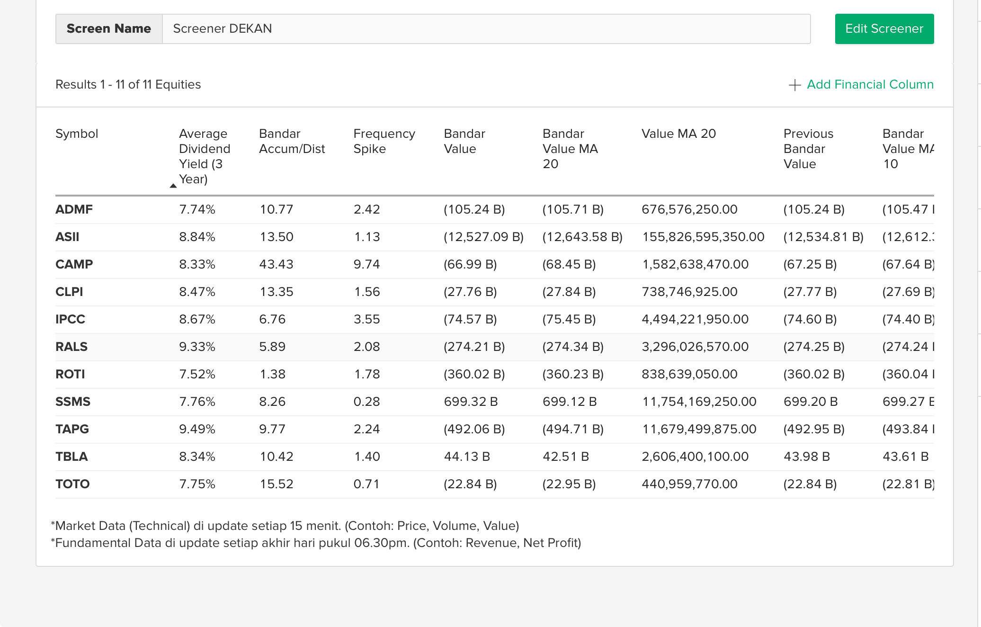Select ADMF dividend yield 7.74%
The height and width of the screenshot is (627, 981).
click(x=197, y=209)
